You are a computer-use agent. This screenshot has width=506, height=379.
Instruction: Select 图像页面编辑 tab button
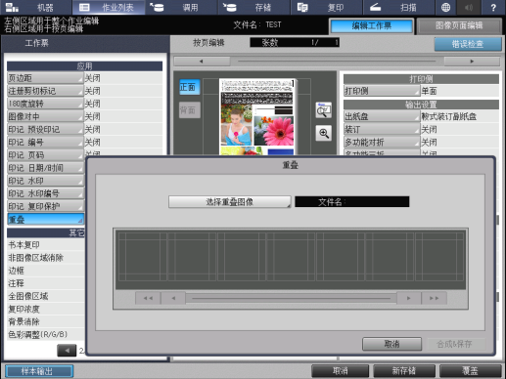click(459, 26)
